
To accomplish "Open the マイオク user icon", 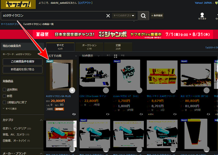I will point(202,16).
